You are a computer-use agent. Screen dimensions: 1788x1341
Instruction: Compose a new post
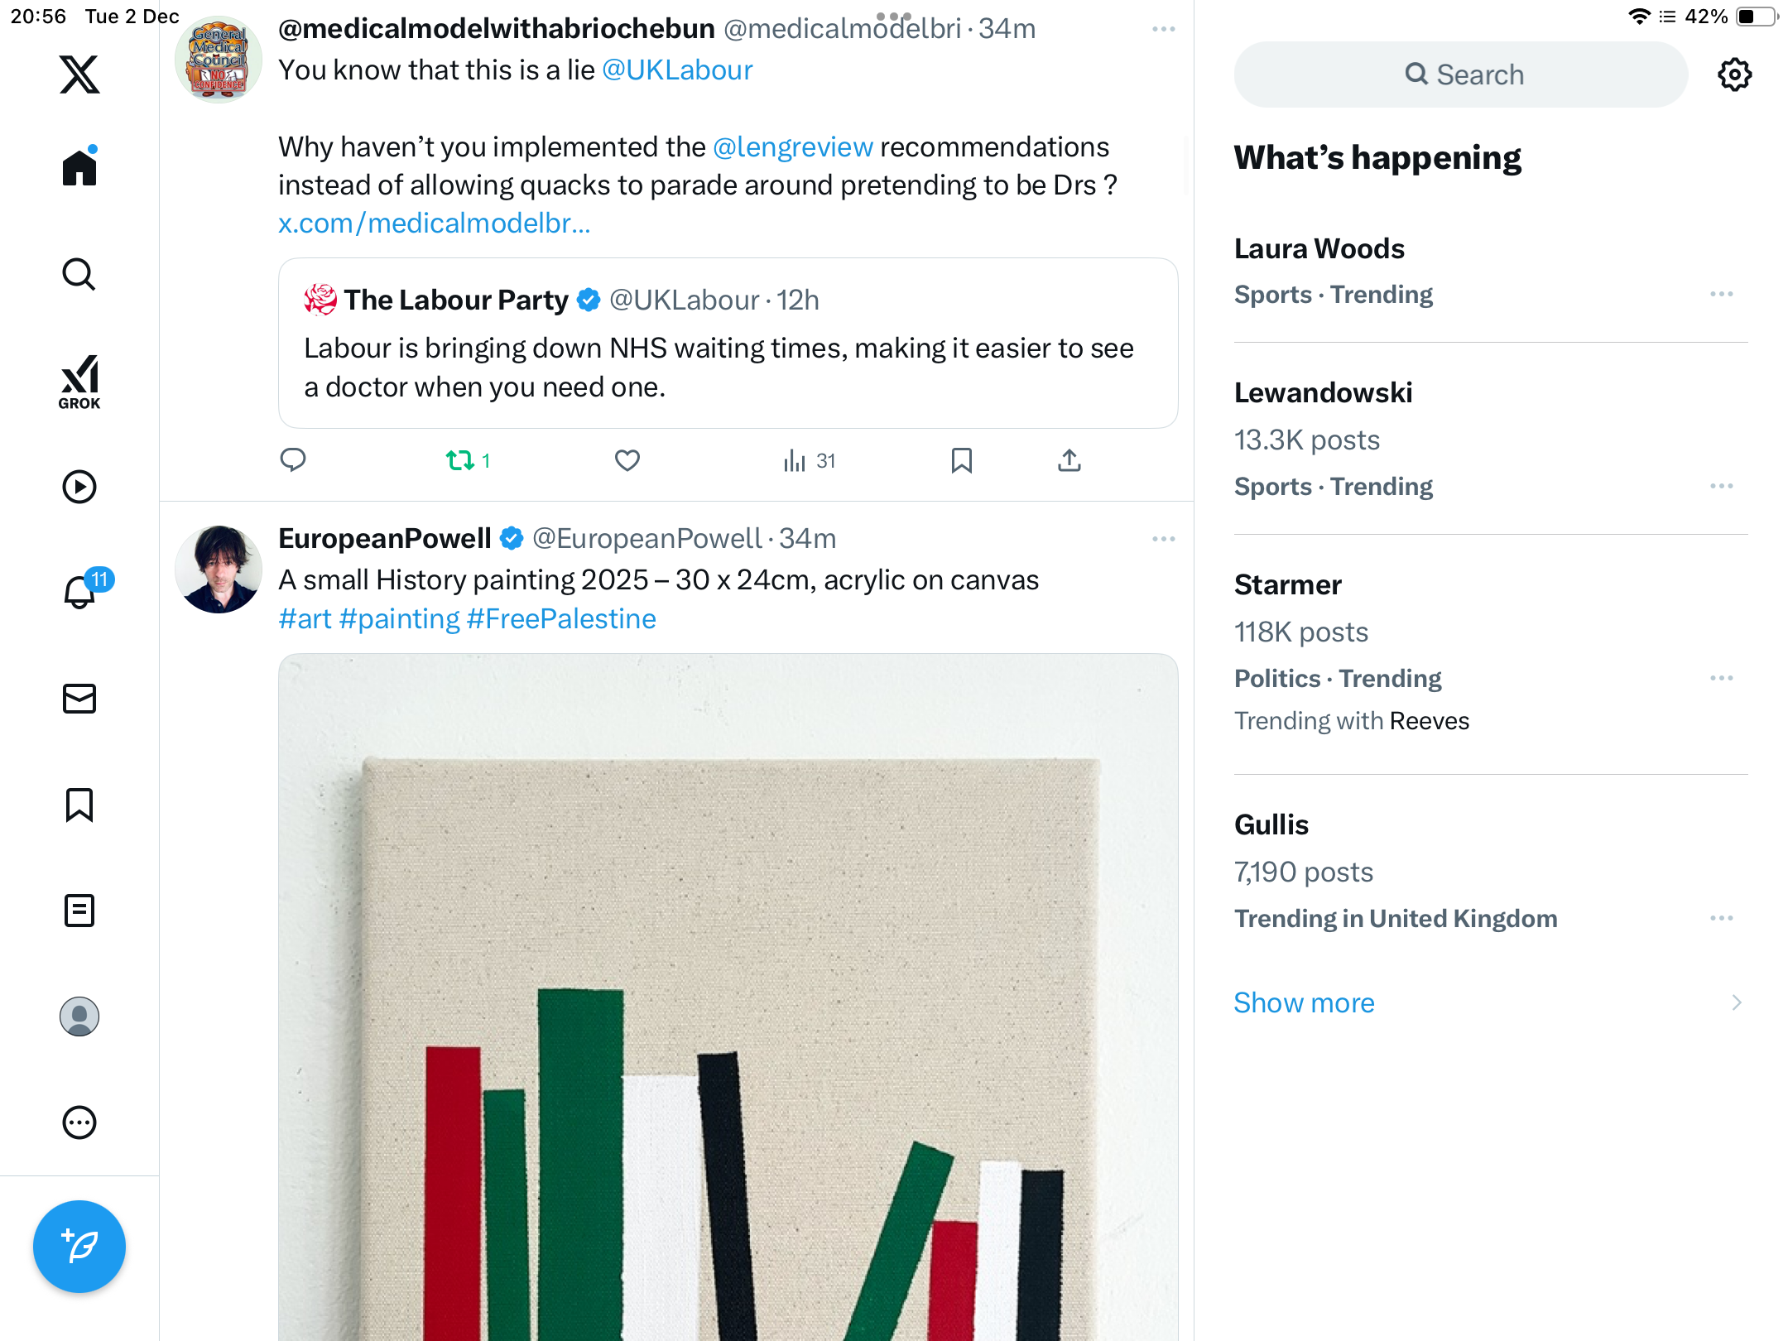click(x=79, y=1246)
